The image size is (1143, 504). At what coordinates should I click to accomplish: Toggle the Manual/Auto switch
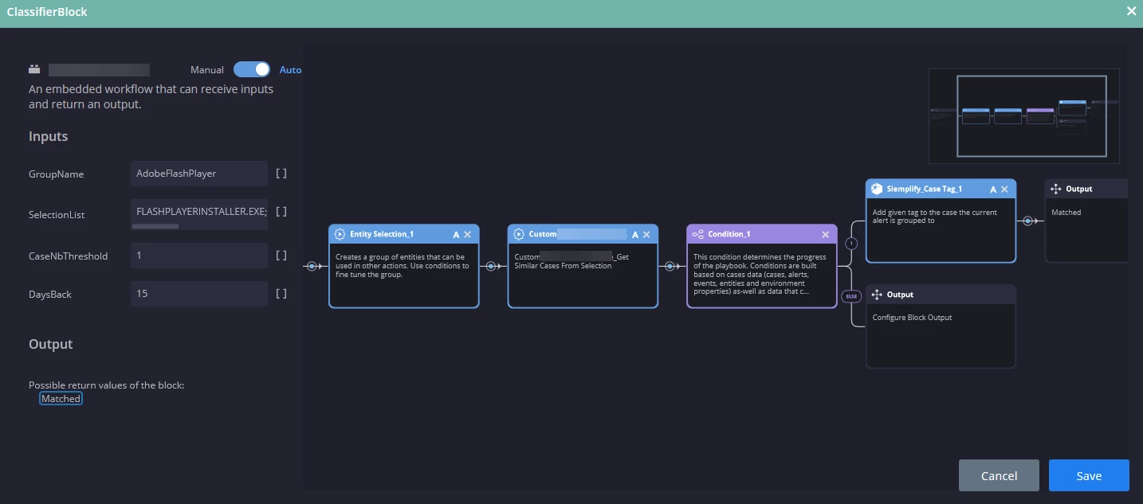click(252, 70)
